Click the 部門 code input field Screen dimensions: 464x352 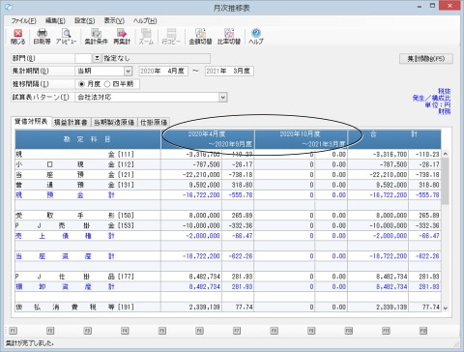click(83, 58)
